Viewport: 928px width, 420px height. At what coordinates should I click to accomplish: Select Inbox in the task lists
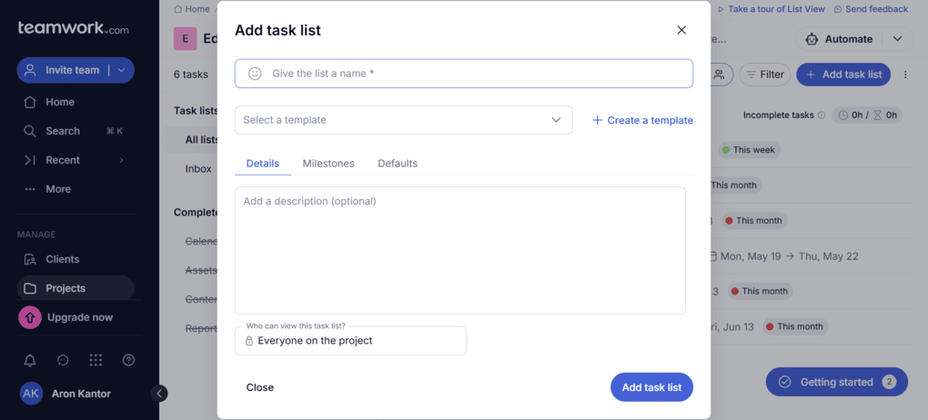pyautogui.click(x=198, y=168)
